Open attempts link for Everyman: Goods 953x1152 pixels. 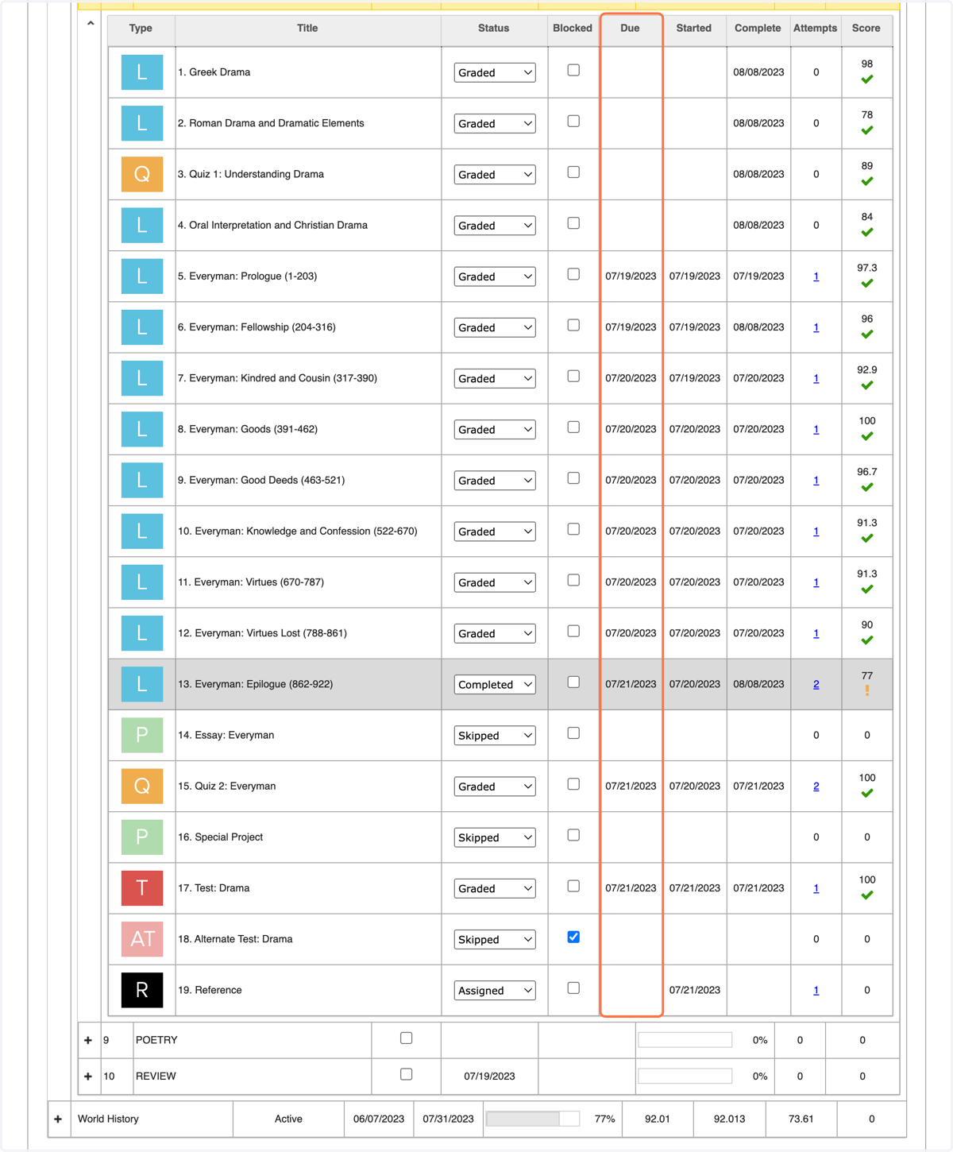[x=816, y=429]
